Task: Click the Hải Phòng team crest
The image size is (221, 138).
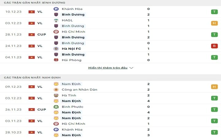Action: (x=56, y=60)
